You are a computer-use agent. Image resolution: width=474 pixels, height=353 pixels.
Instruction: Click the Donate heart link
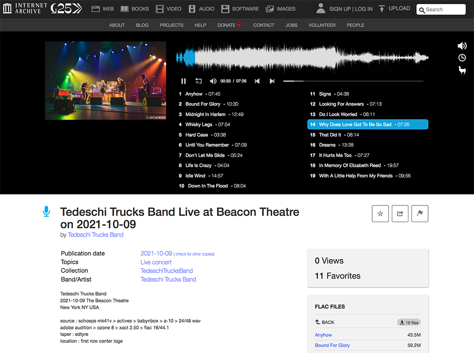229,25
